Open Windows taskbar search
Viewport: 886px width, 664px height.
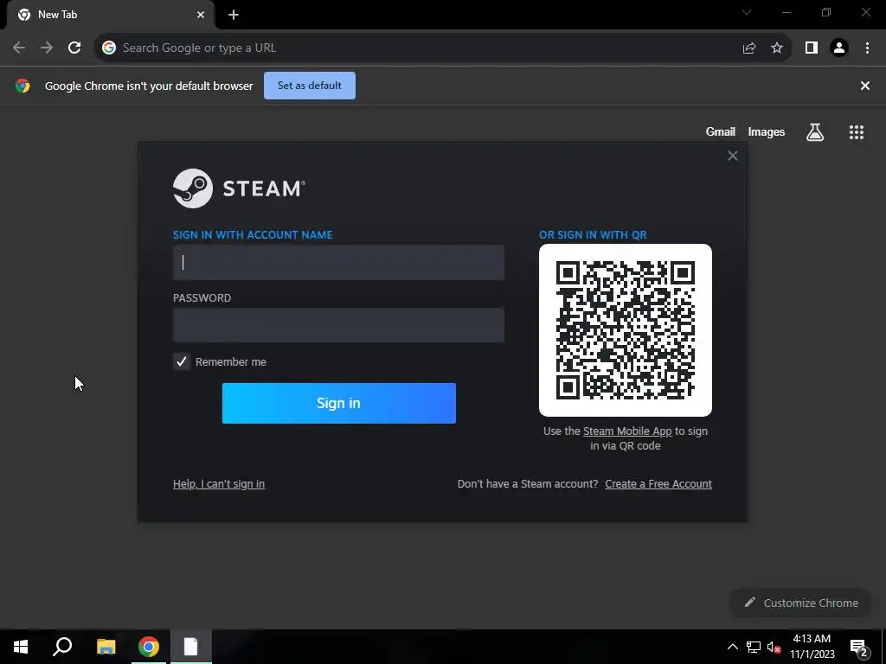point(62,647)
